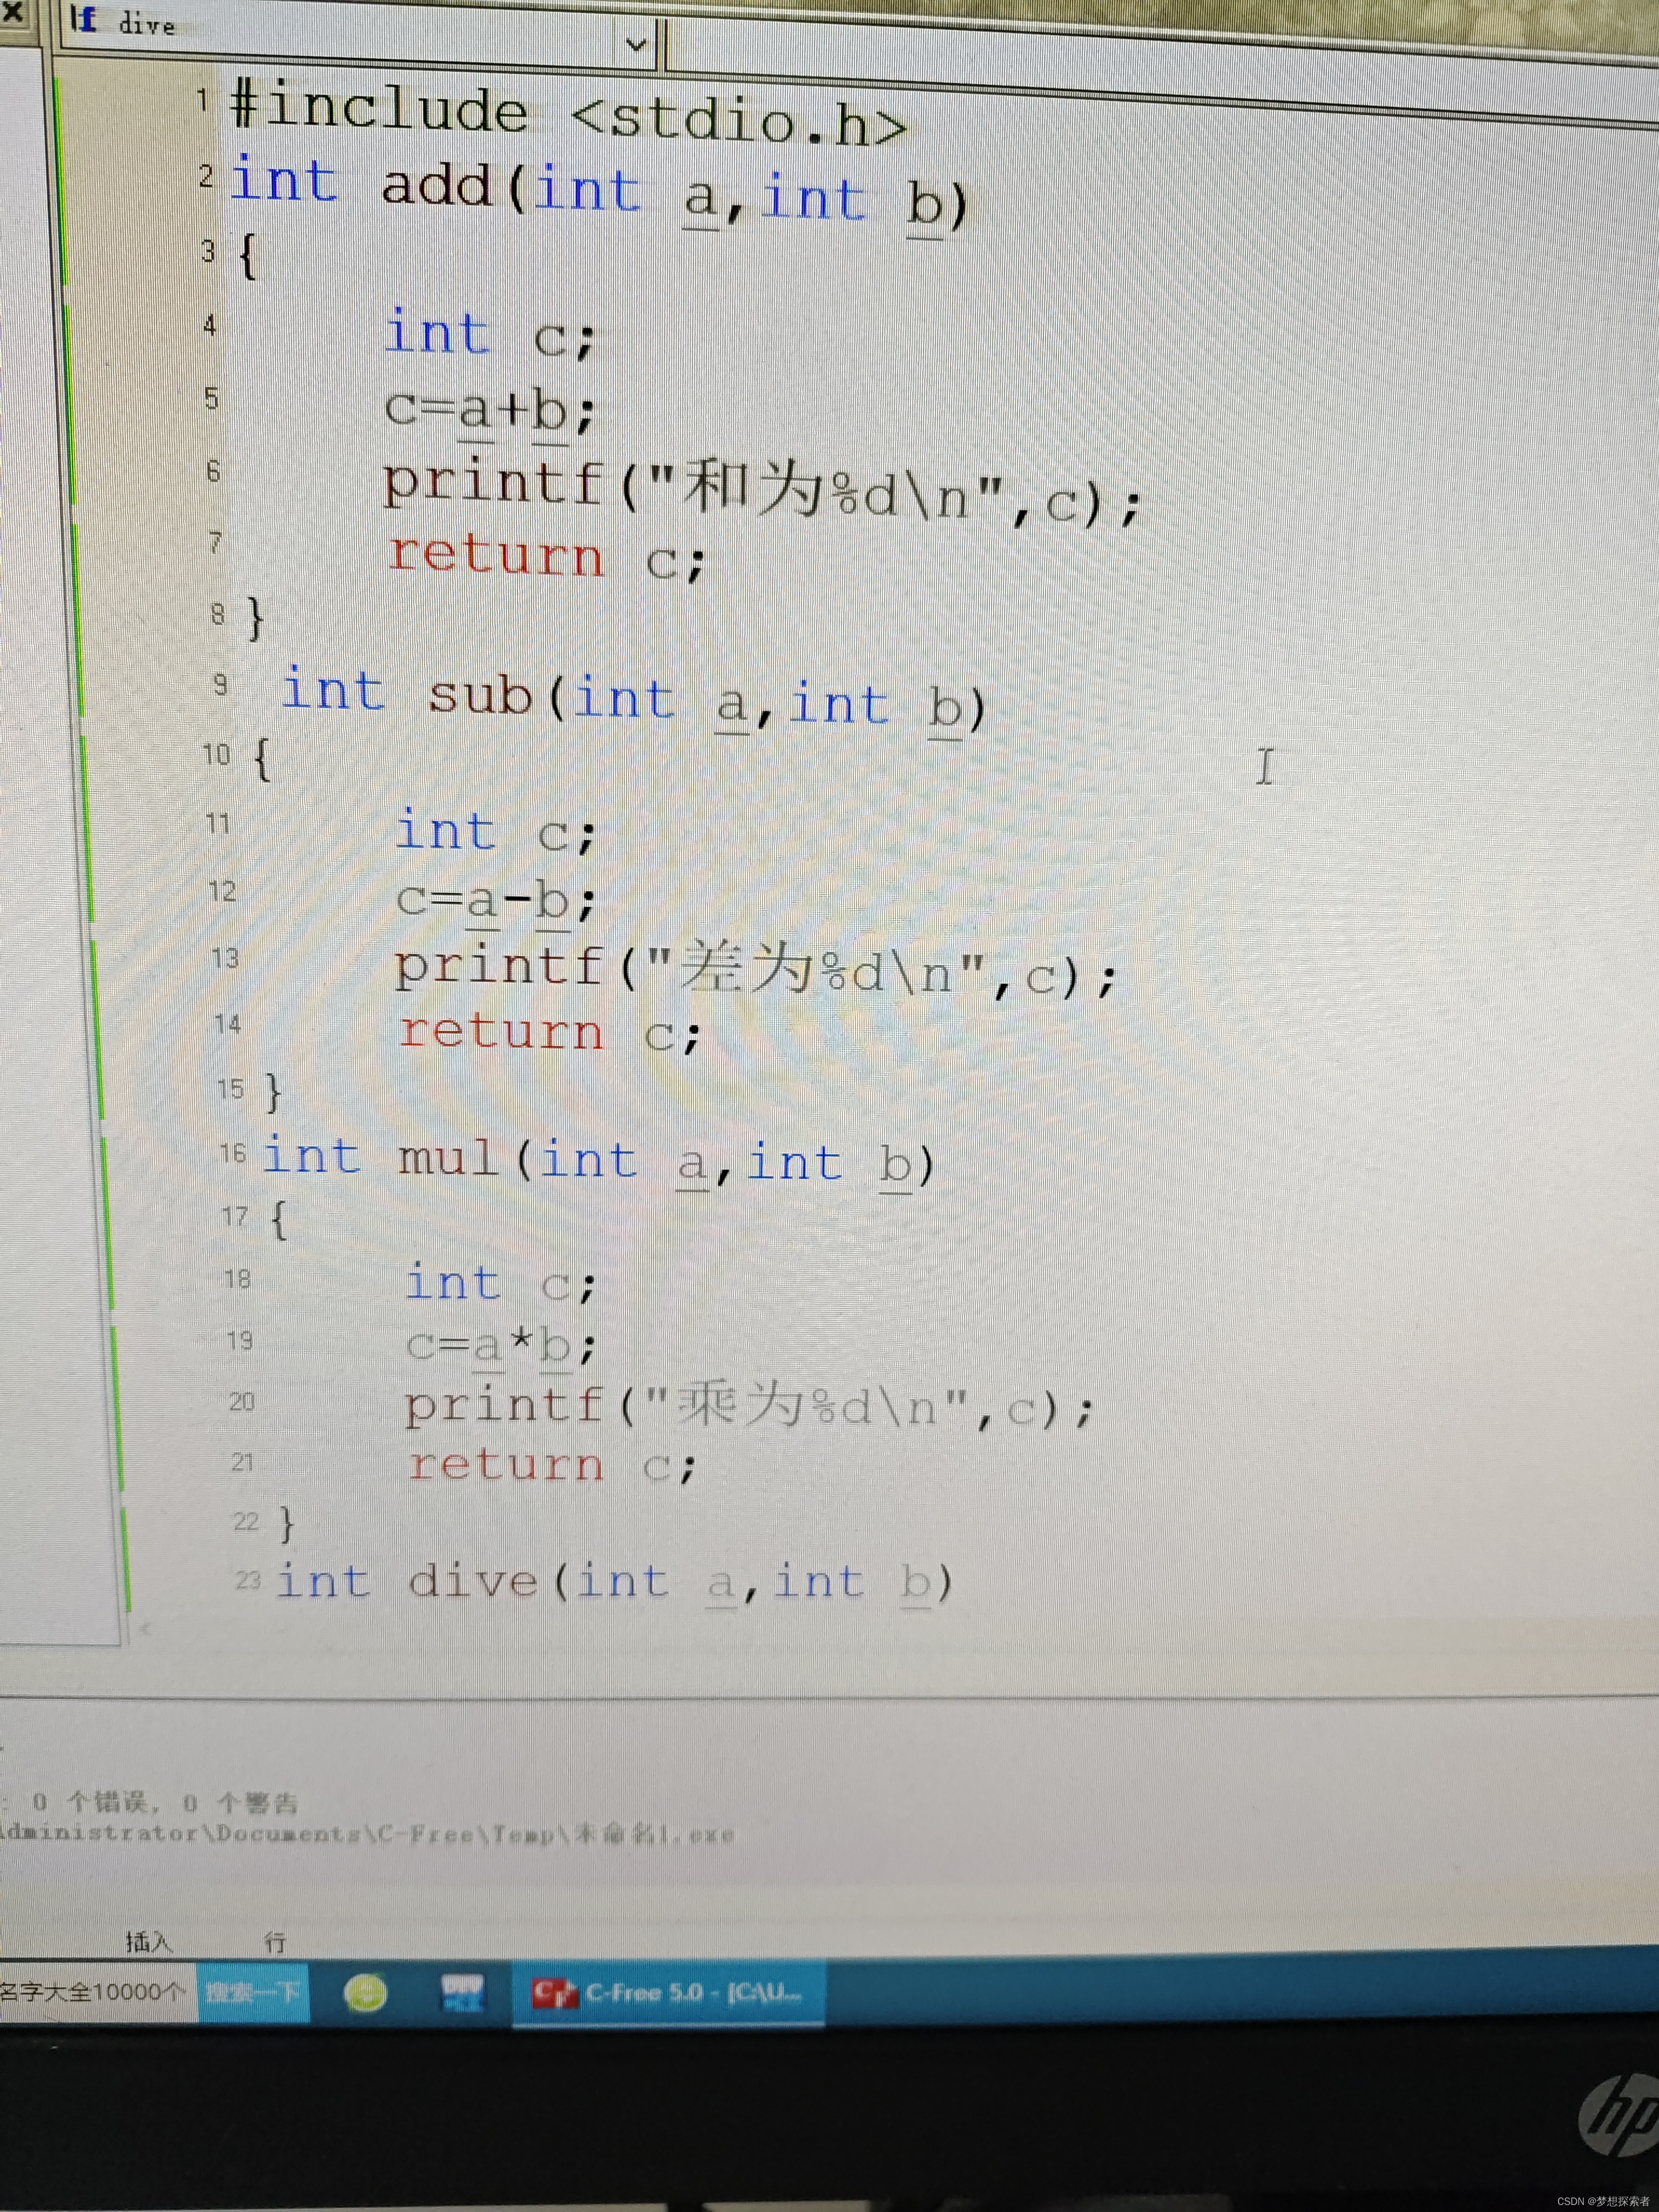Click the closing brace on line 22

click(x=287, y=1524)
